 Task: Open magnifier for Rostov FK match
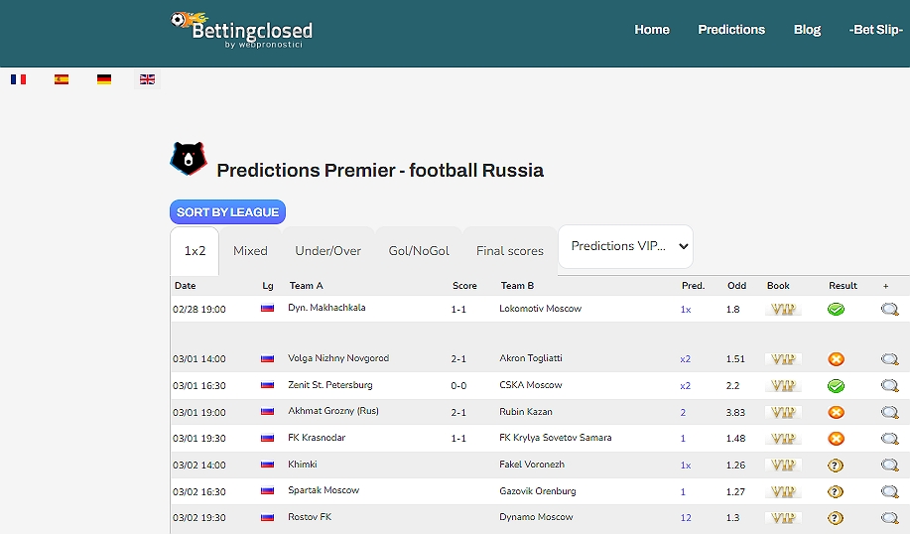(889, 518)
